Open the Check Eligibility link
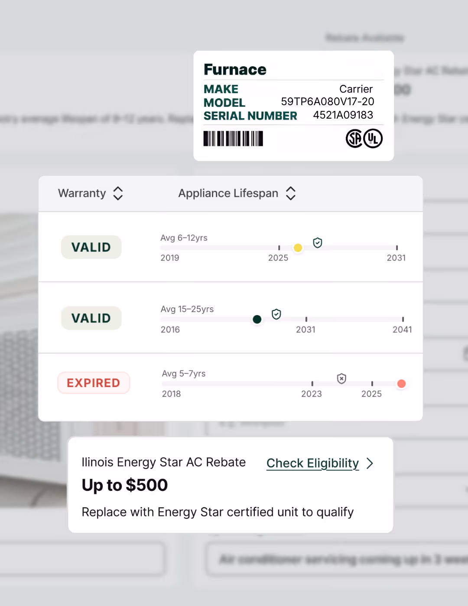This screenshot has width=468, height=606. tap(312, 463)
